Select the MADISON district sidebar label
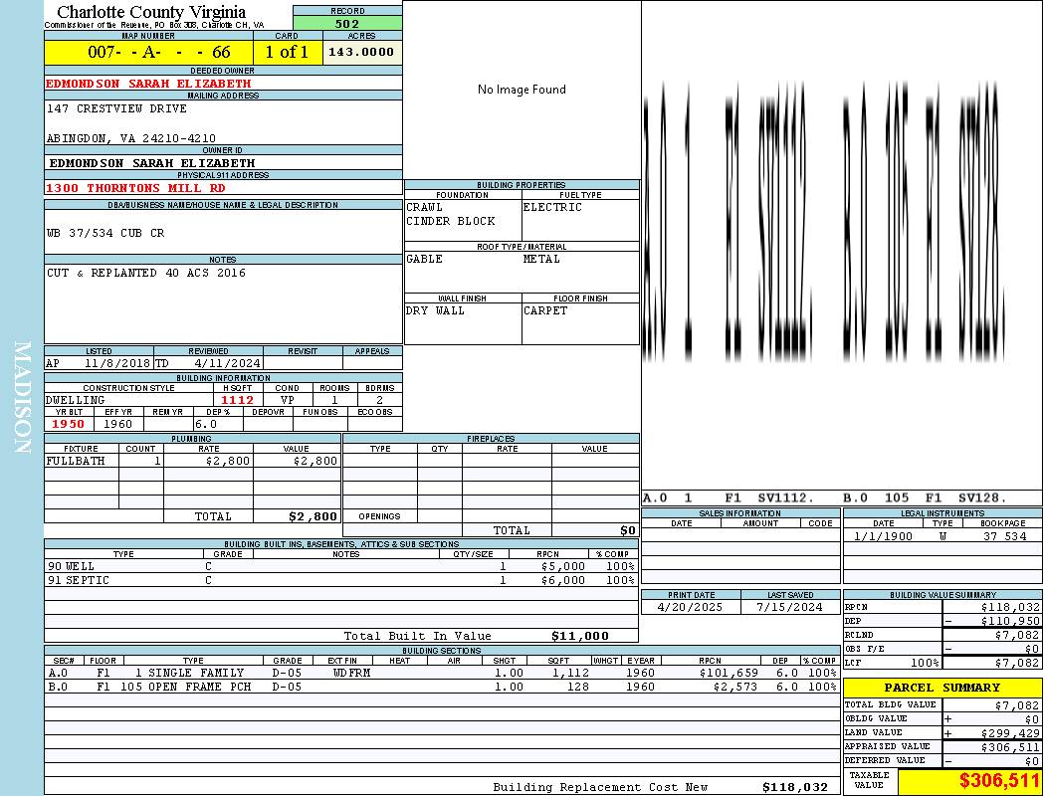 pos(23,398)
